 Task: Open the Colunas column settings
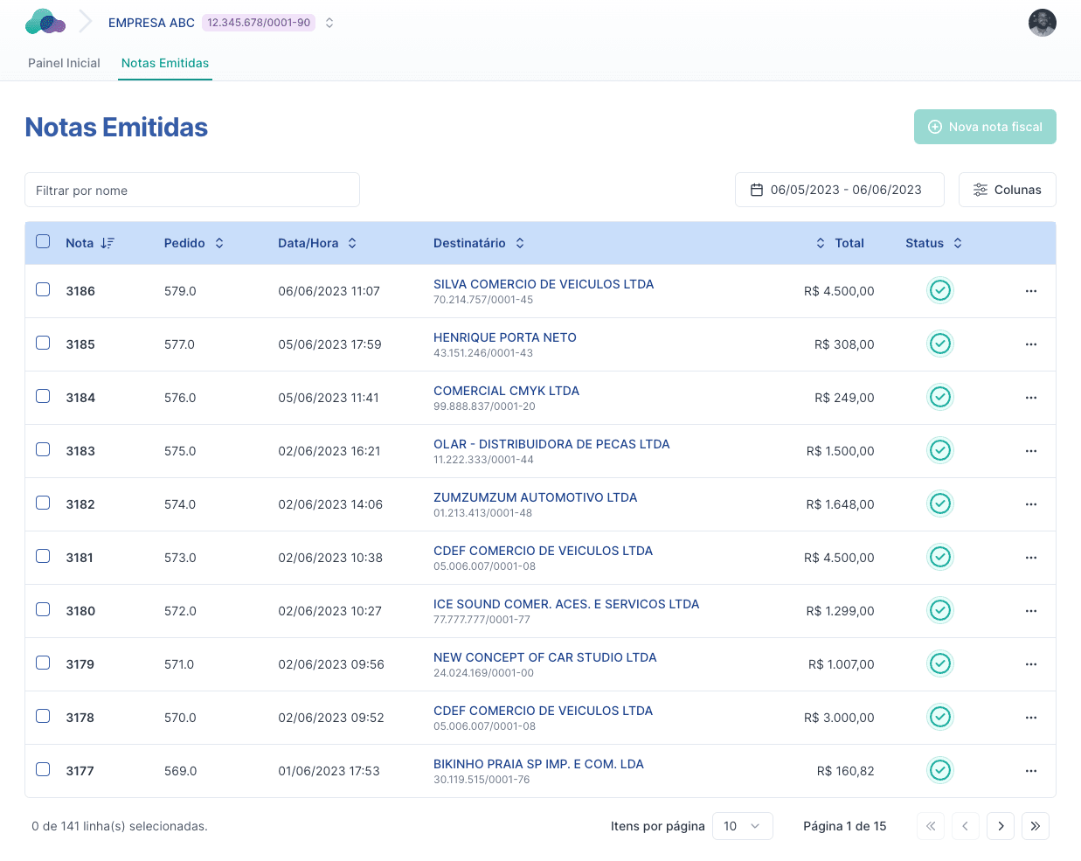pos(1007,189)
